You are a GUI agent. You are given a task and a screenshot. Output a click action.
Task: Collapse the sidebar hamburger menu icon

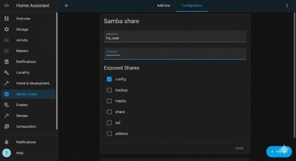[x=7, y=5]
